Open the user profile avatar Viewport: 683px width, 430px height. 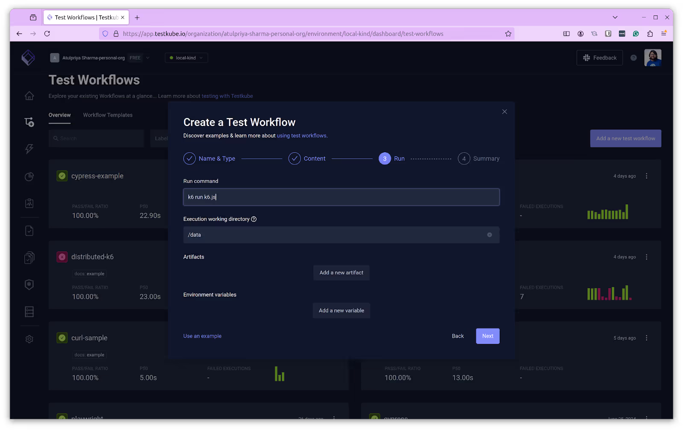point(653,58)
